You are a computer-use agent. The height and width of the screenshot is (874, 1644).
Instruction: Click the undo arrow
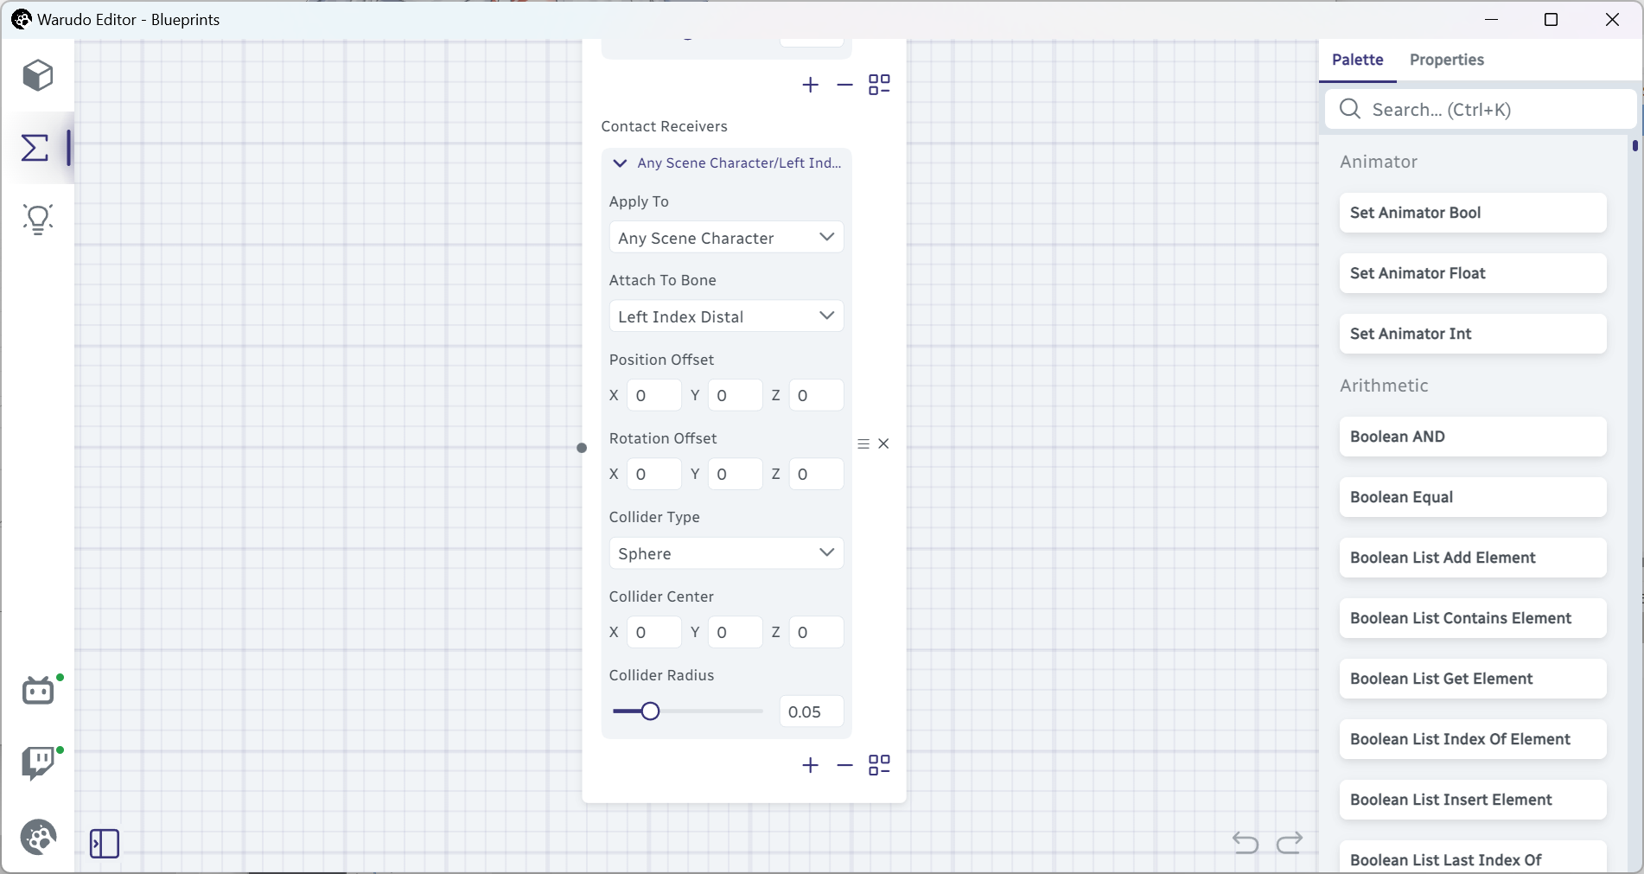(1246, 842)
